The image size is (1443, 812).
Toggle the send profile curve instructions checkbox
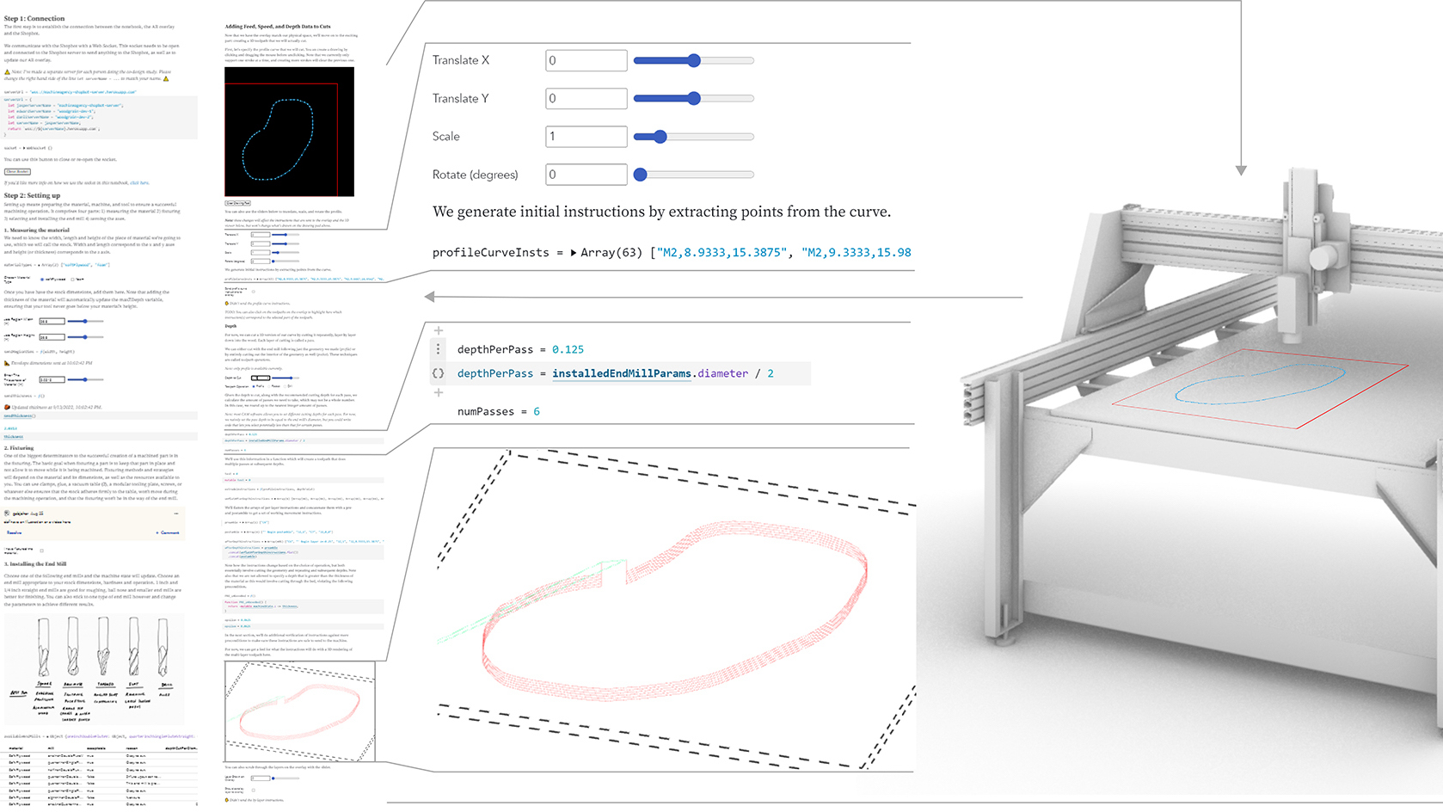pyautogui.click(x=254, y=292)
